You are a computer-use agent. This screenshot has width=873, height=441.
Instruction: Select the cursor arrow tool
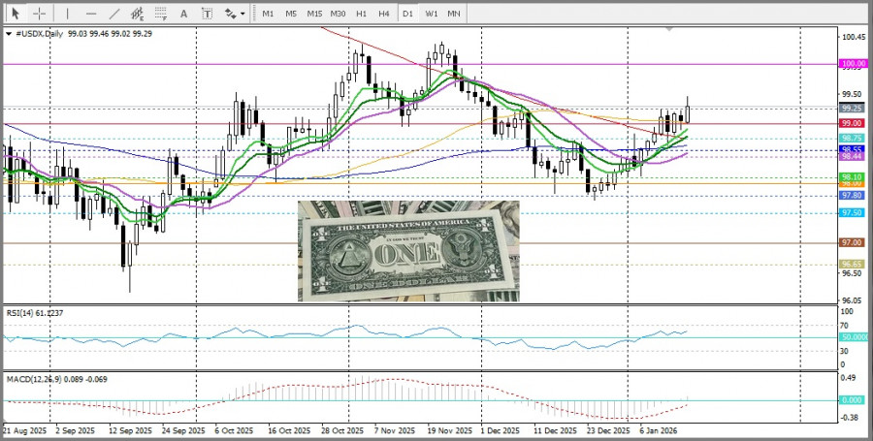tap(15, 14)
